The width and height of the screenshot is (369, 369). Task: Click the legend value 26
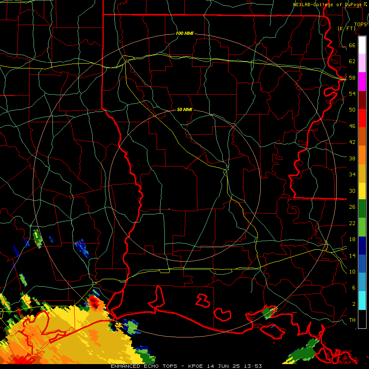pyautogui.click(x=352, y=207)
